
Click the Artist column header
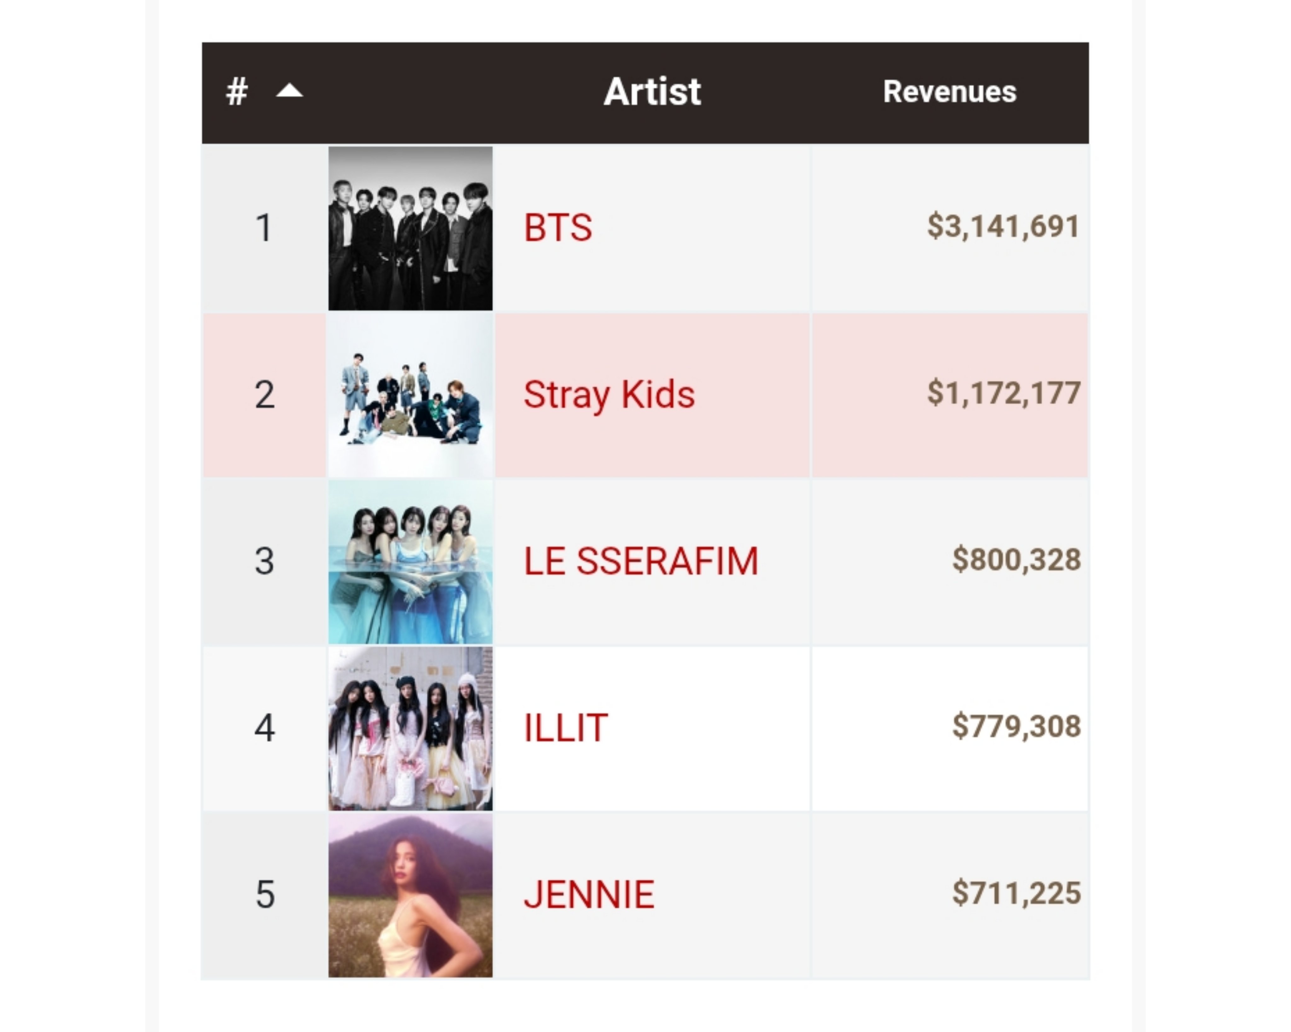coord(652,92)
